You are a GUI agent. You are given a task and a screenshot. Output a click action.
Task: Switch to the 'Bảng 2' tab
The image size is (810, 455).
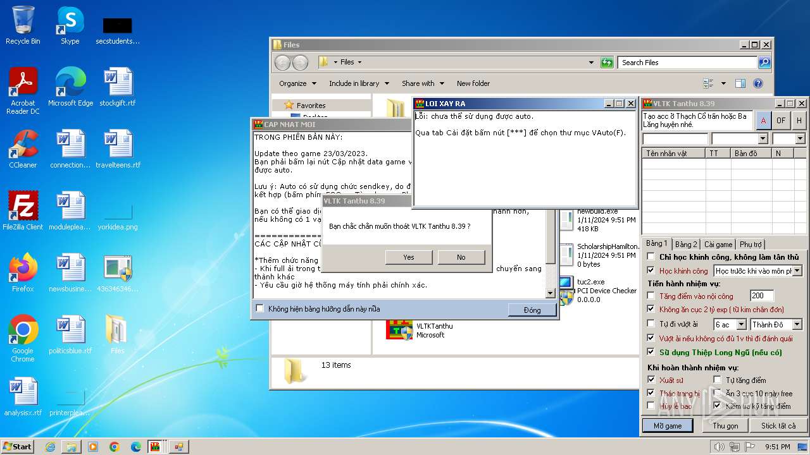tap(686, 244)
